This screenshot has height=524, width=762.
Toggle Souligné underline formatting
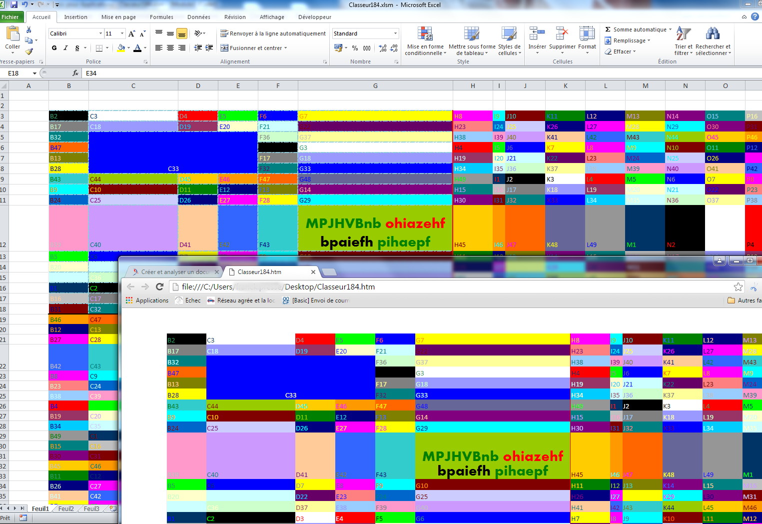click(x=77, y=48)
